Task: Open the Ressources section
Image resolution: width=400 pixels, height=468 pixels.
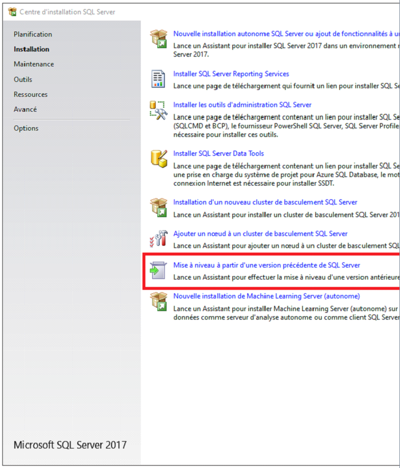Action: click(30, 95)
